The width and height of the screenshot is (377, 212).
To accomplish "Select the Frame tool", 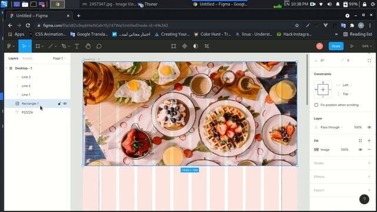I will point(38,46).
